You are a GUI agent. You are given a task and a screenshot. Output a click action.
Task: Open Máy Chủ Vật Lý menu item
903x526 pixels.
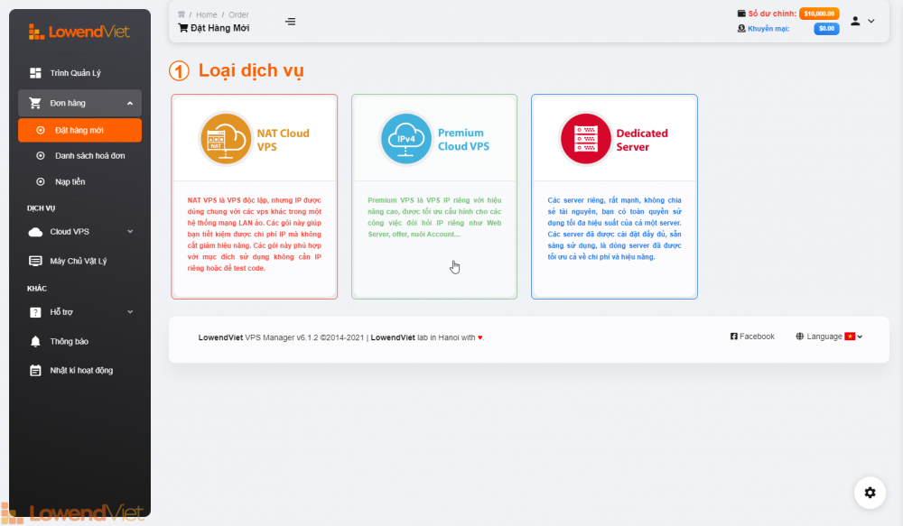[80, 262]
